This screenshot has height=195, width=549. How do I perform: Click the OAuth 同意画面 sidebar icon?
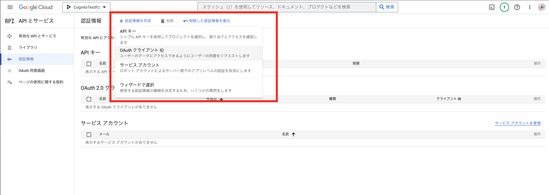(9, 70)
